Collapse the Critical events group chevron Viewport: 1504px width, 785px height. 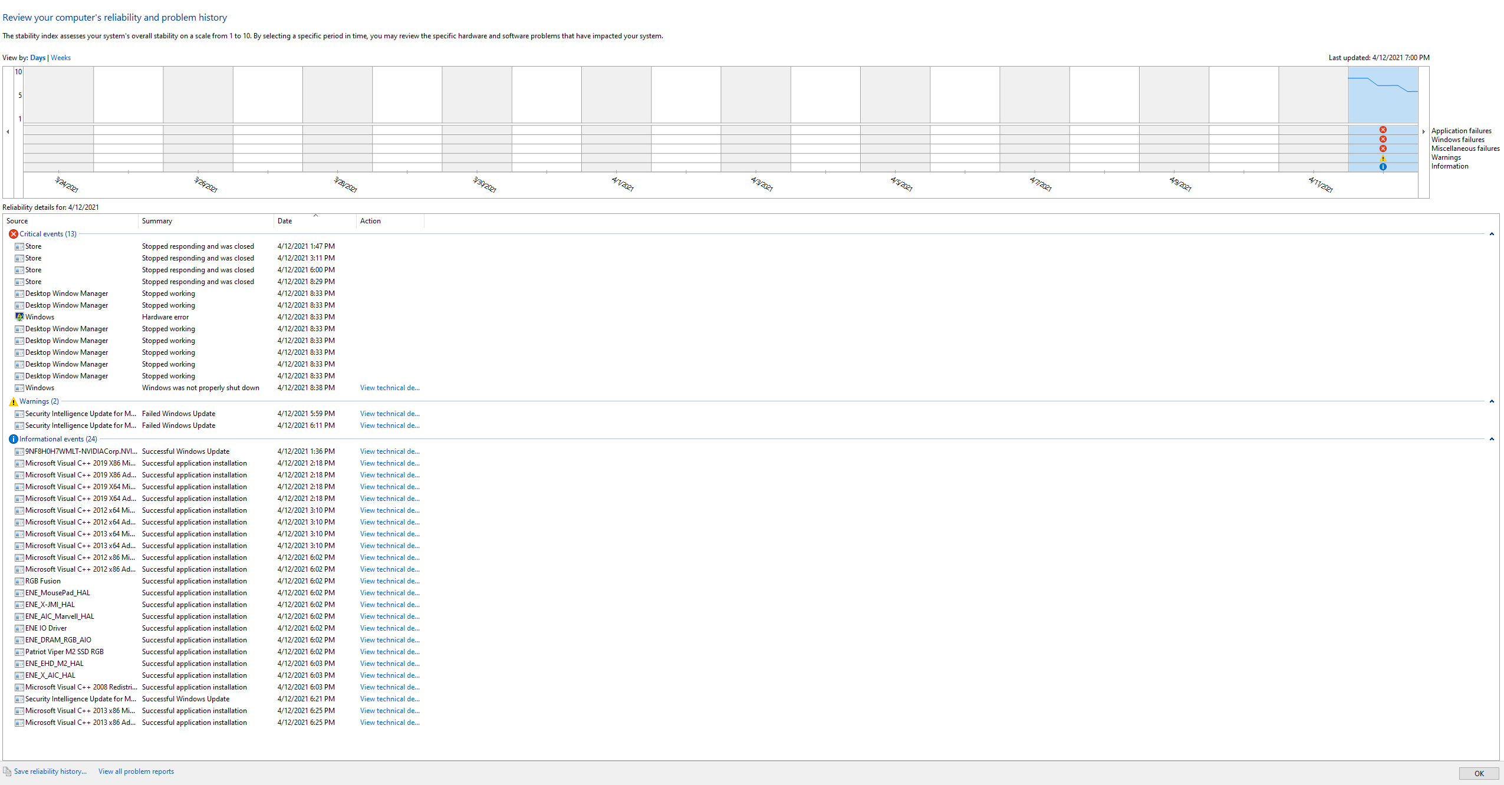pyautogui.click(x=1492, y=234)
